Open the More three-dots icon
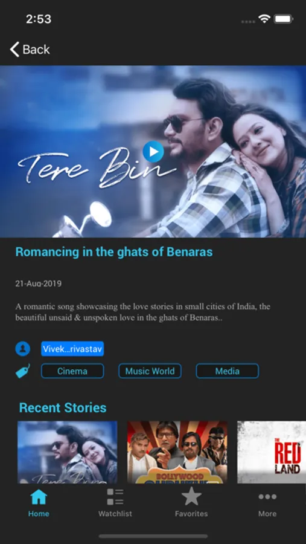306x544 pixels. click(x=267, y=497)
